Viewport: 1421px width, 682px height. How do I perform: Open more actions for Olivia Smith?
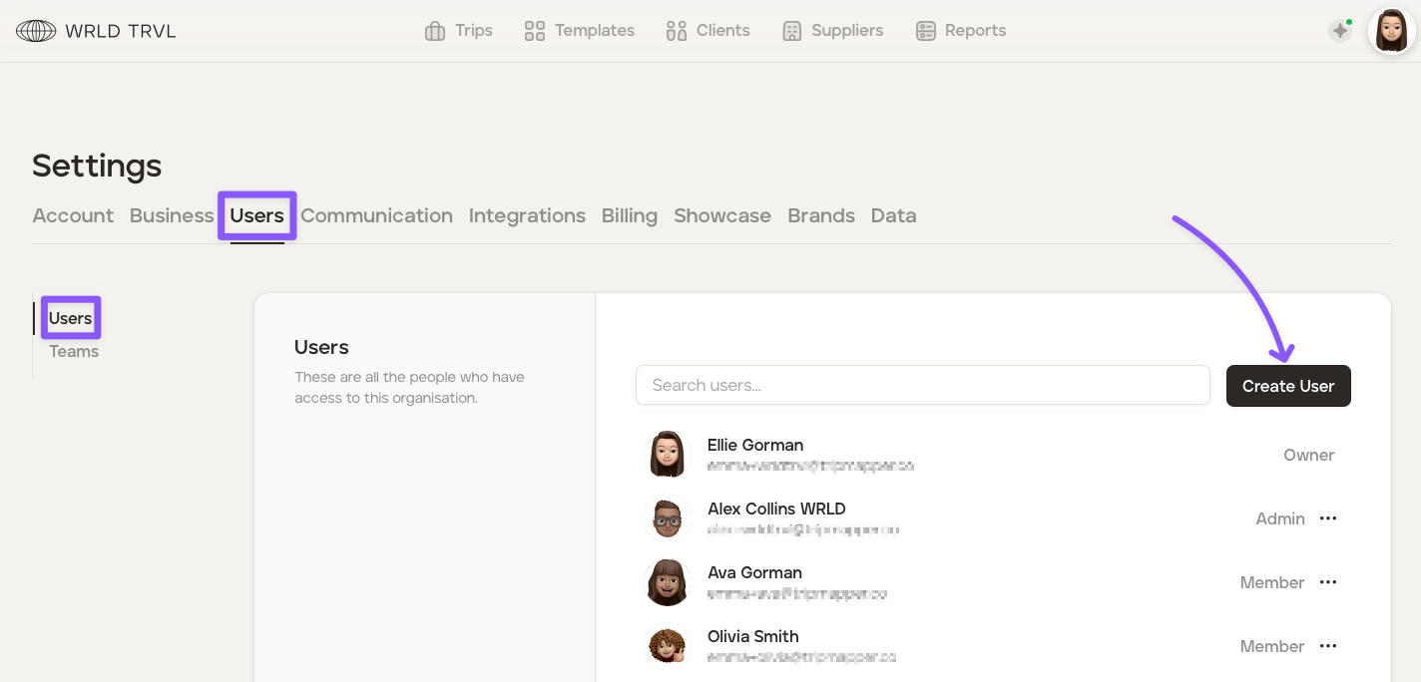click(1328, 646)
